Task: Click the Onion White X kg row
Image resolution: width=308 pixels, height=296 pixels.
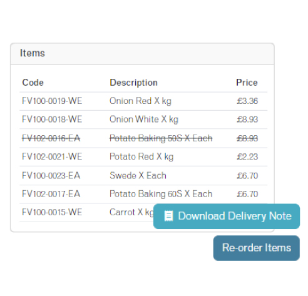Action: [143, 120]
